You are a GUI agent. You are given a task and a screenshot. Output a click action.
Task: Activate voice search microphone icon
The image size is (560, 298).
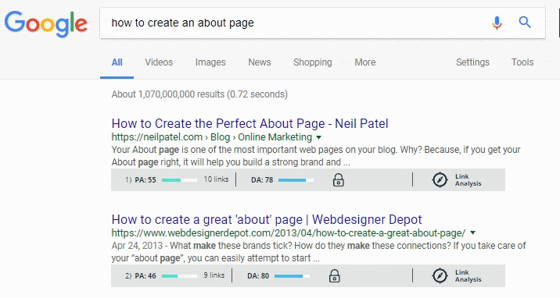[497, 23]
